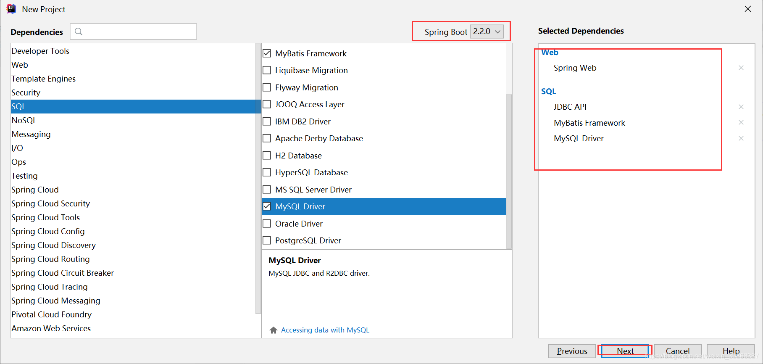
Task: Select NoSQL category
Action: (133, 120)
